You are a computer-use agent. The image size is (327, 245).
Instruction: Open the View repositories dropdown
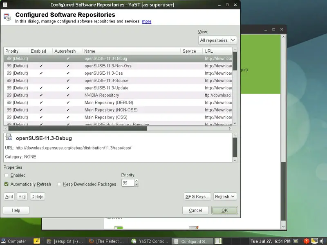click(217, 40)
